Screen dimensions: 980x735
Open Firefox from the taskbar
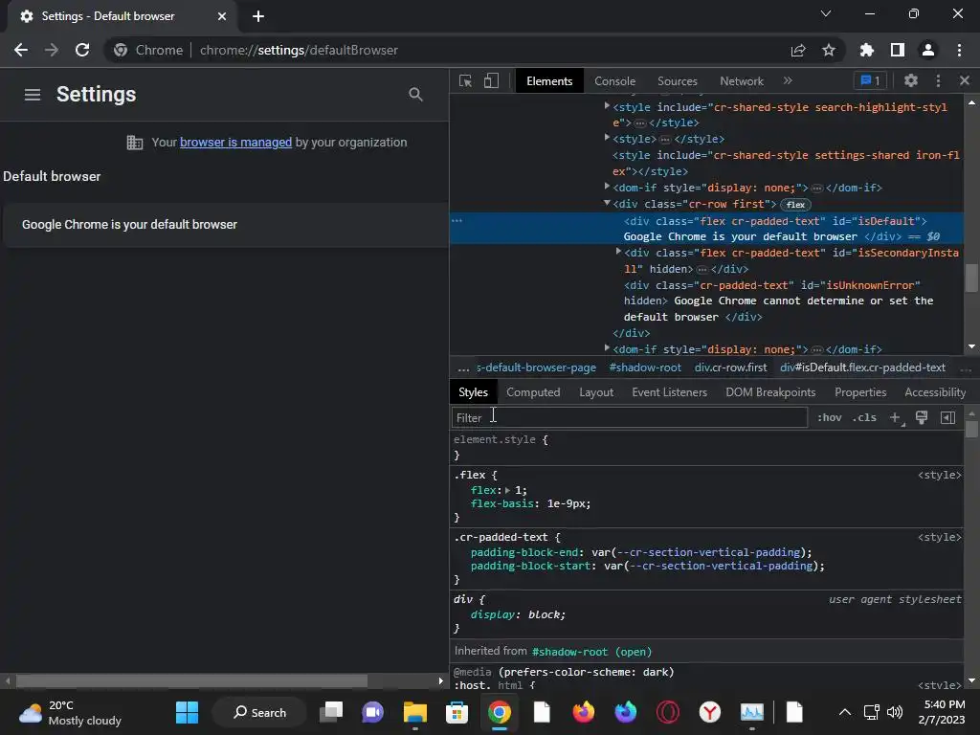[x=583, y=712]
